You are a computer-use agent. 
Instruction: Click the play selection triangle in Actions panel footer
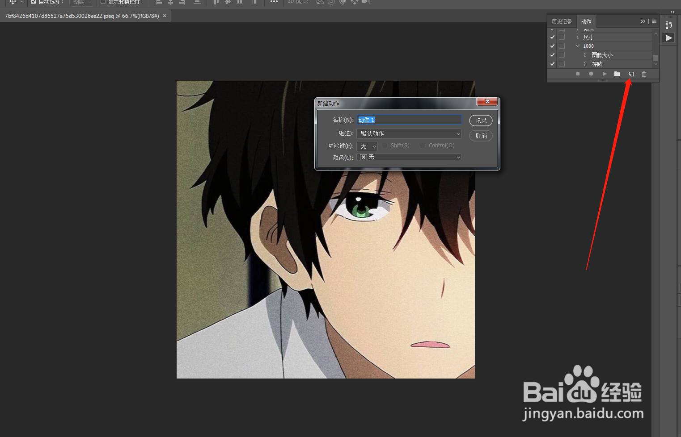pos(604,74)
